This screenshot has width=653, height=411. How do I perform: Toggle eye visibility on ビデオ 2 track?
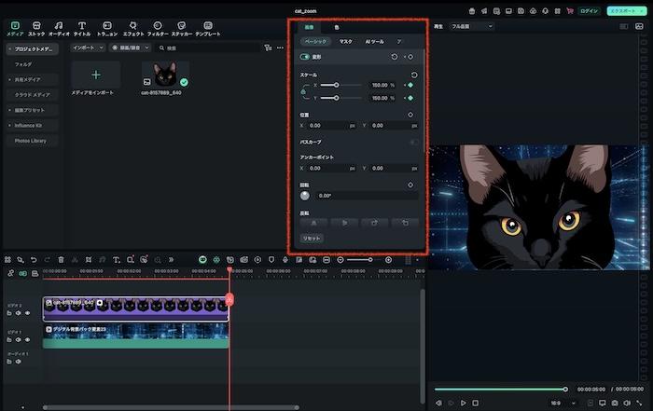click(x=28, y=313)
